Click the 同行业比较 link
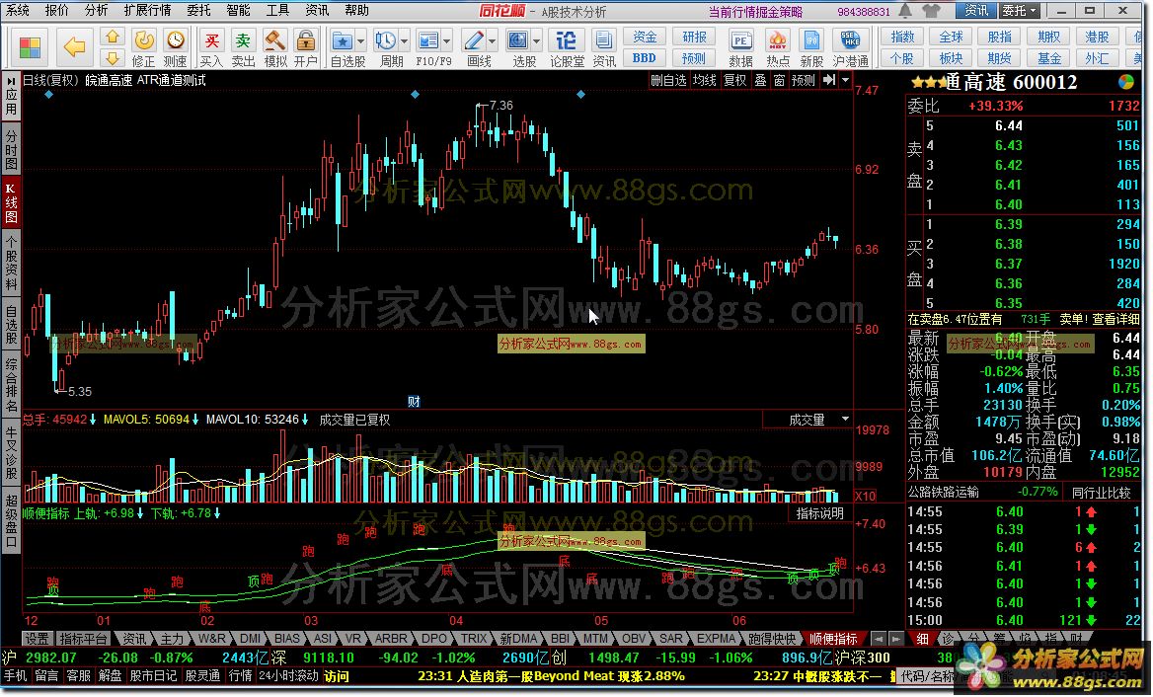 [1101, 493]
